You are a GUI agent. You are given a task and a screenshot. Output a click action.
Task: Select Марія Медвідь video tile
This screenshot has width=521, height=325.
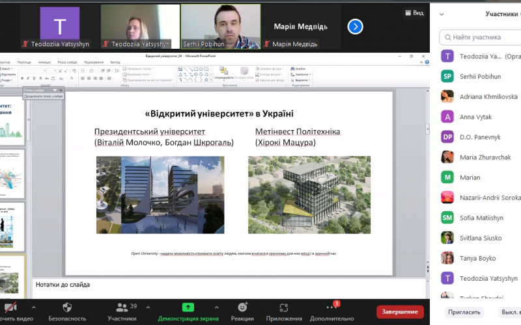(x=300, y=27)
